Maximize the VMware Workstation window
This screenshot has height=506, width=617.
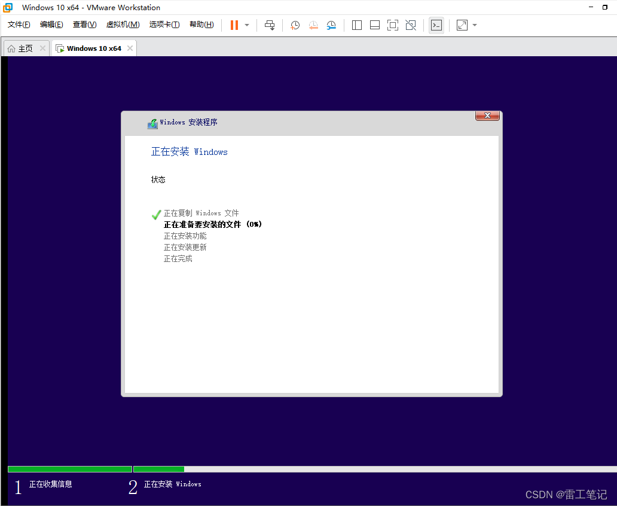[605, 7]
